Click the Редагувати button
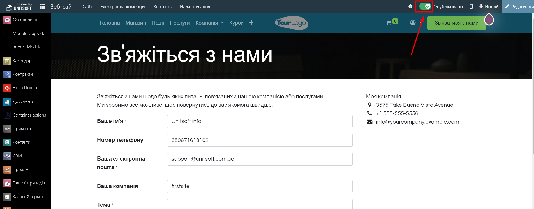The height and width of the screenshot is (209, 534). [519, 6]
